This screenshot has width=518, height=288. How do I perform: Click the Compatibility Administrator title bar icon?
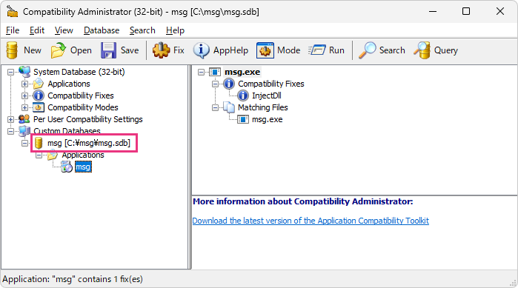(x=12, y=12)
